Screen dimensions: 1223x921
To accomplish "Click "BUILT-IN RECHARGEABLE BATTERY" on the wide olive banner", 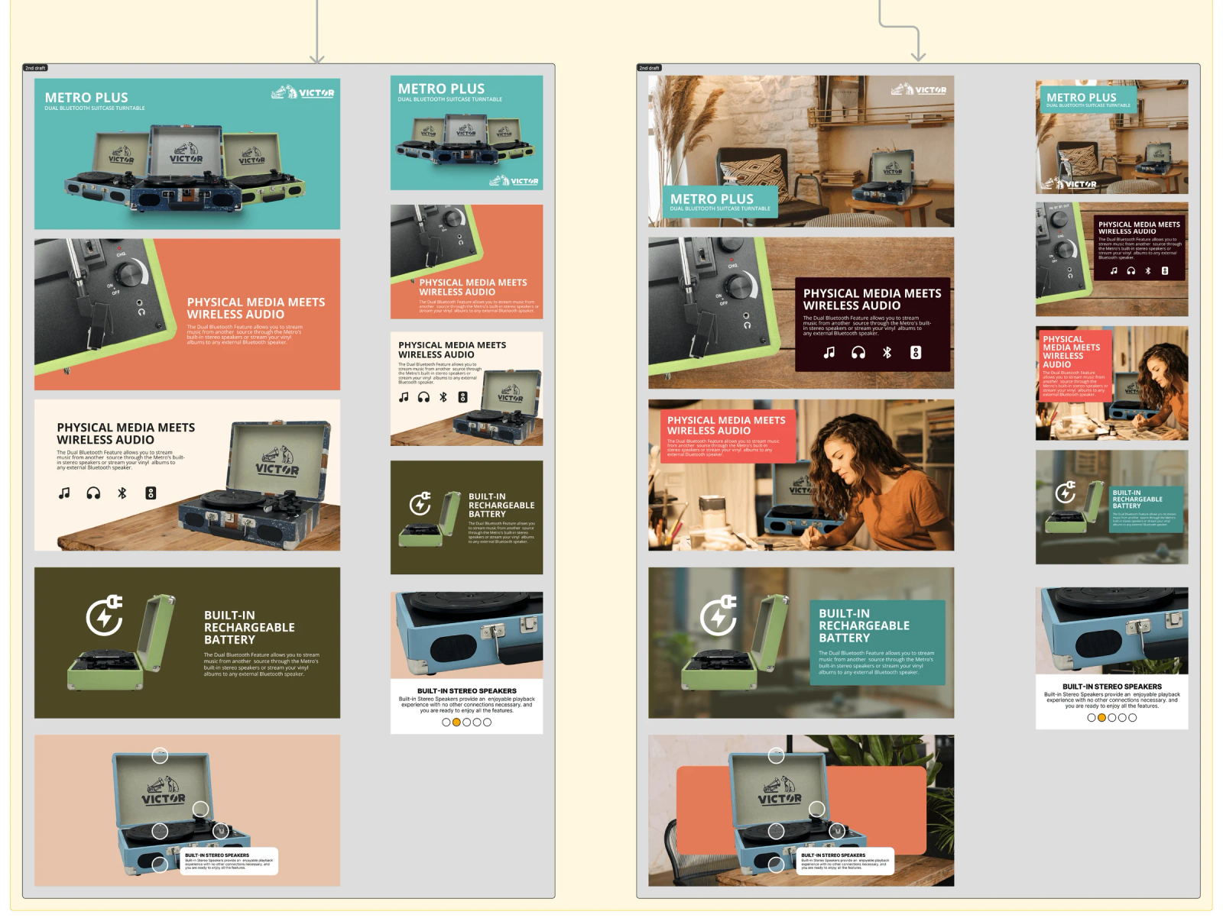I will point(249,627).
